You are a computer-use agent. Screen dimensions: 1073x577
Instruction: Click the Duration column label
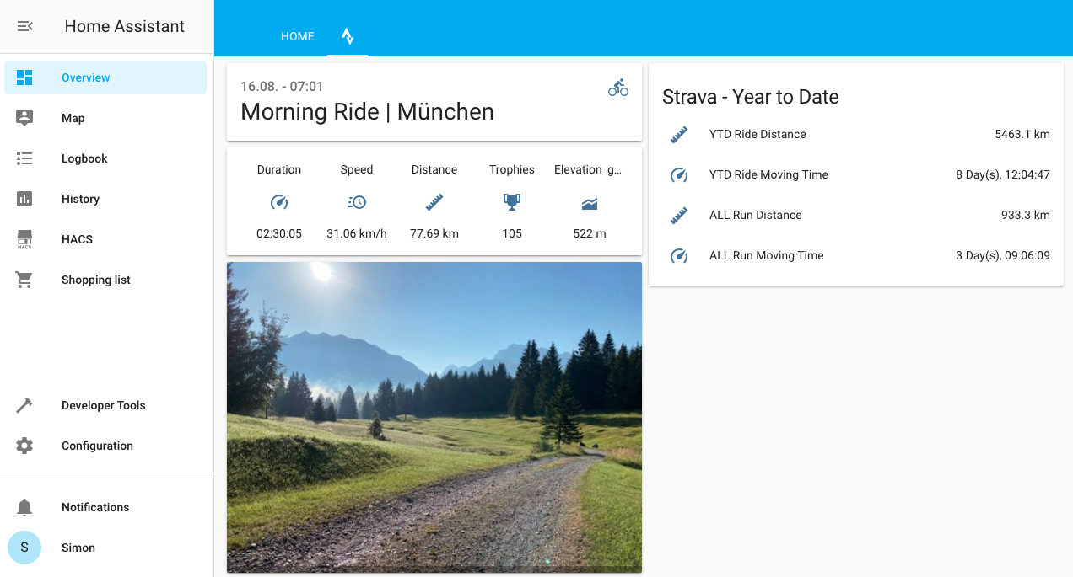click(279, 169)
